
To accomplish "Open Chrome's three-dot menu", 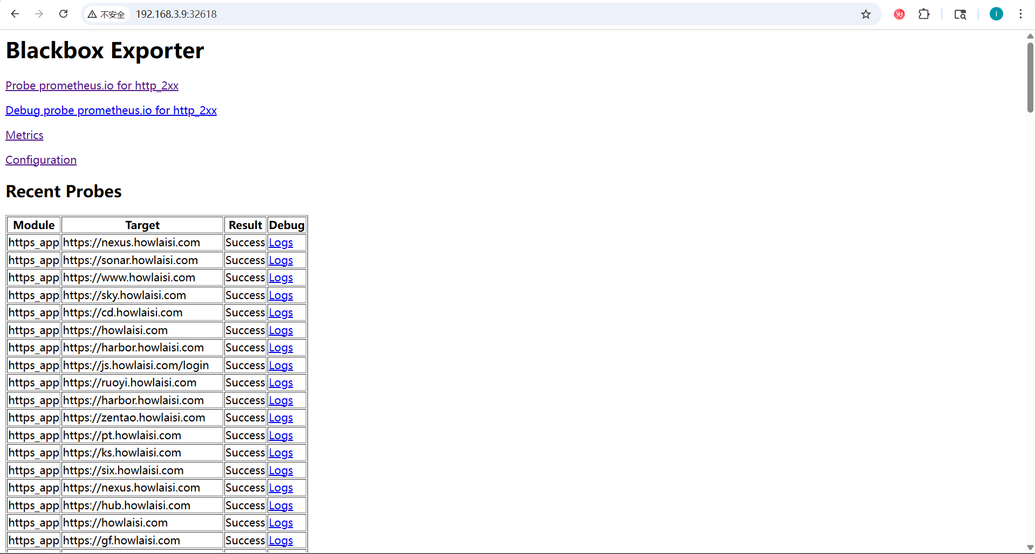I will tap(1020, 14).
